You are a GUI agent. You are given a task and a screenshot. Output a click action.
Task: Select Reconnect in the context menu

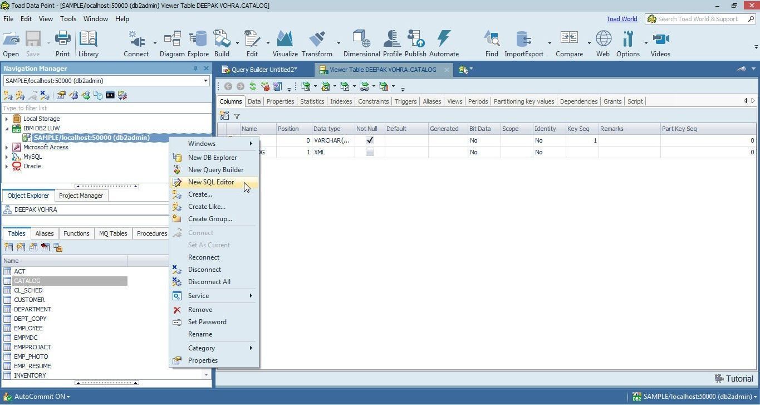click(x=214, y=257)
